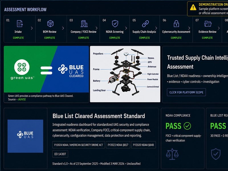Select the BOM Review cube icon
228x171 pixels.
pos(50,24)
